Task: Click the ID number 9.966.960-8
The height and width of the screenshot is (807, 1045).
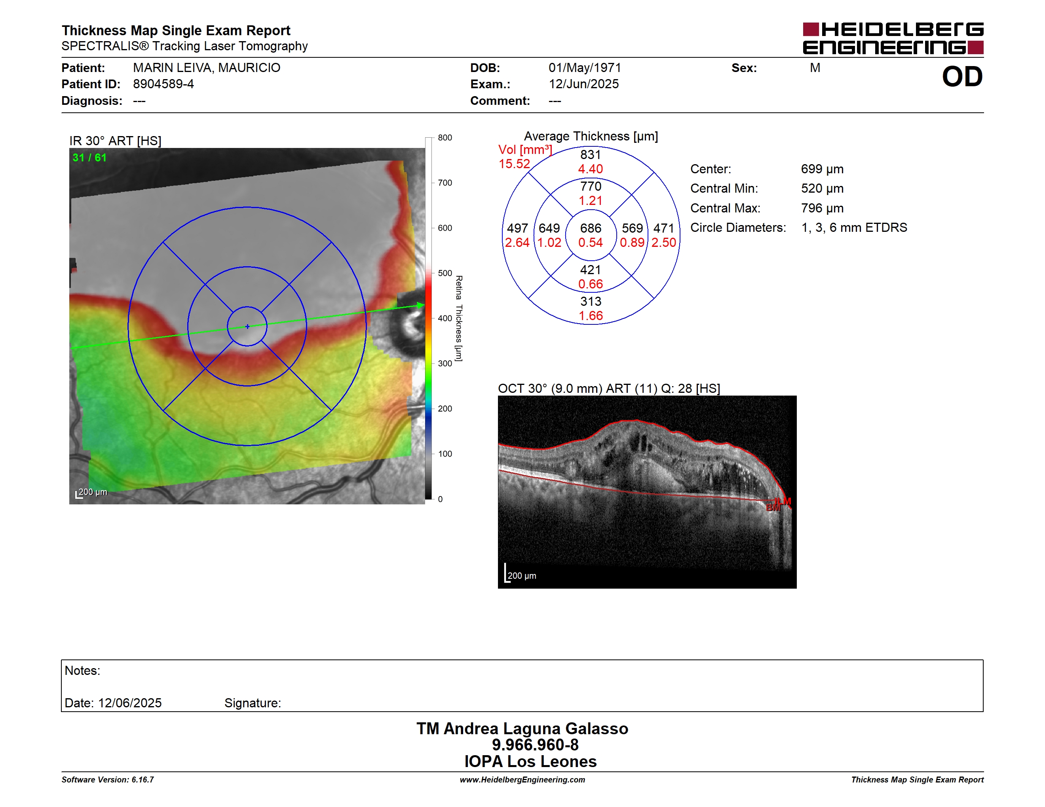Action: 535,745
